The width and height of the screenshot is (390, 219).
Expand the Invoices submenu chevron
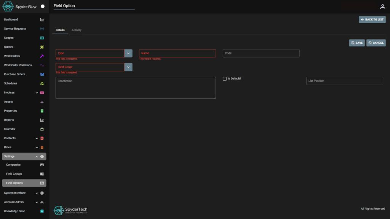[x=37, y=93]
